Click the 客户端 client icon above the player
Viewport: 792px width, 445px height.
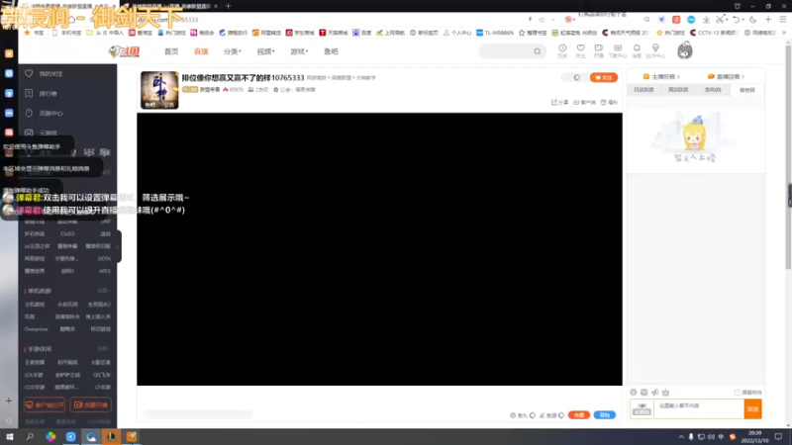[x=576, y=103]
